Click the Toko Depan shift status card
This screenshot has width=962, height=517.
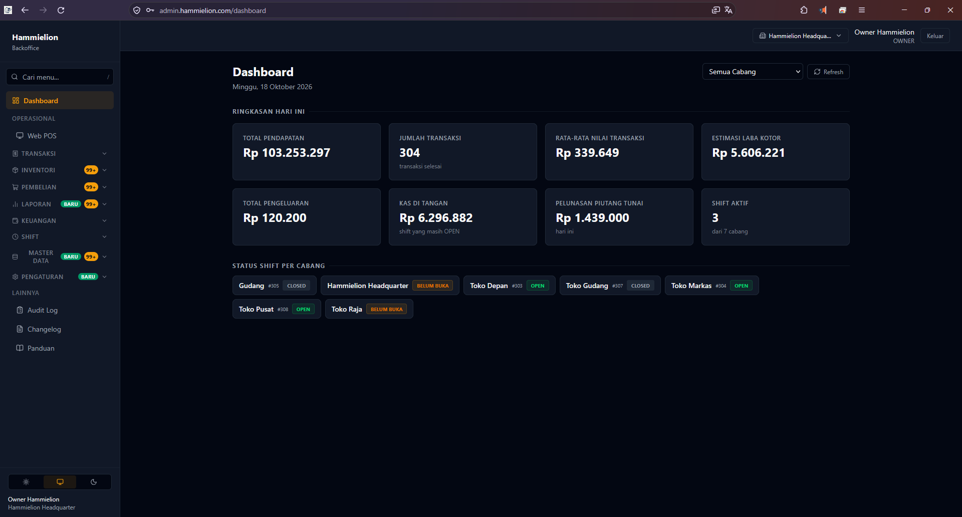(x=509, y=286)
